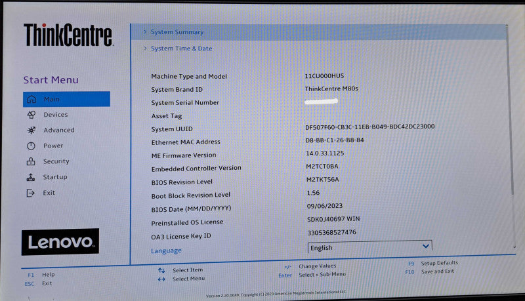Click the Startup icon in sidebar
525x301 pixels.
30,177
